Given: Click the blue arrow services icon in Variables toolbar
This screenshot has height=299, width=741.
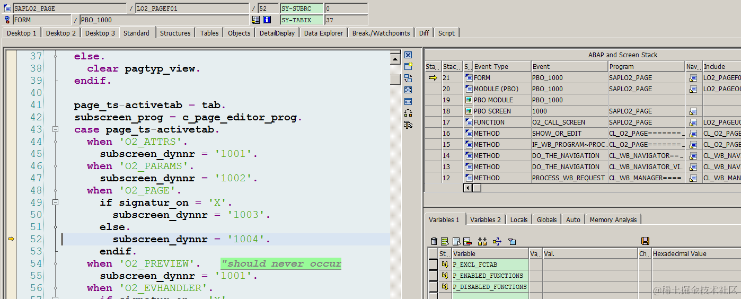Looking at the screenshot, I should point(497,241).
